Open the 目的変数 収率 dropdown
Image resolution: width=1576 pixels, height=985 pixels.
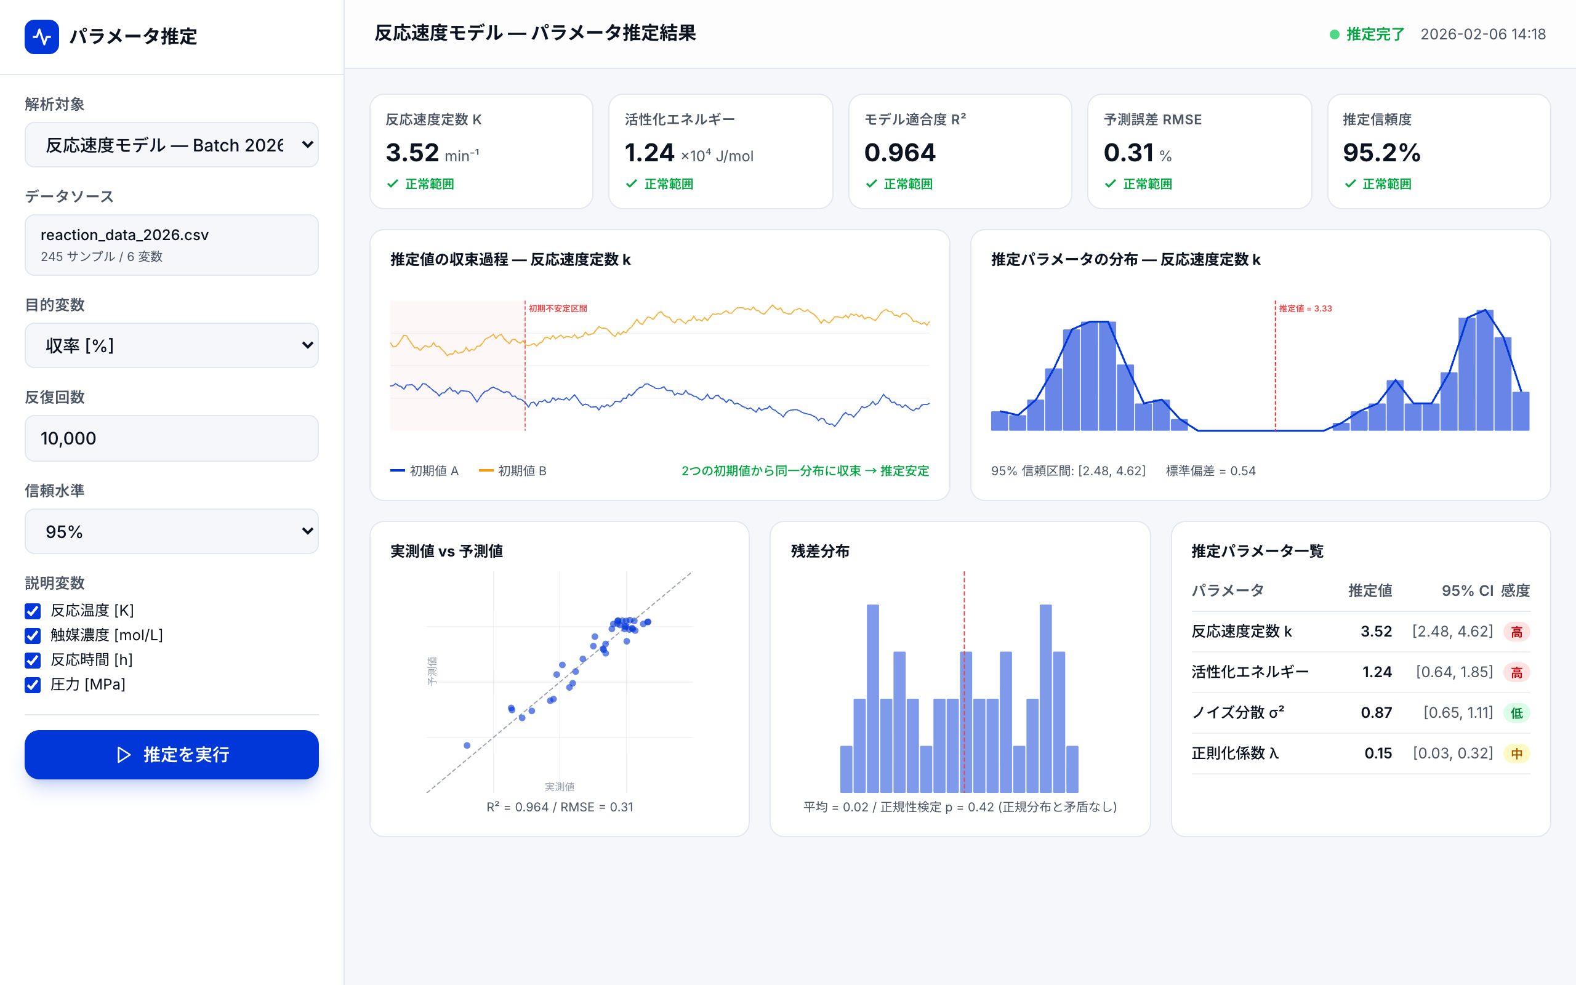[171, 345]
